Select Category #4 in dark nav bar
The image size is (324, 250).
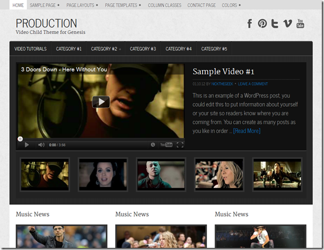click(x=178, y=49)
